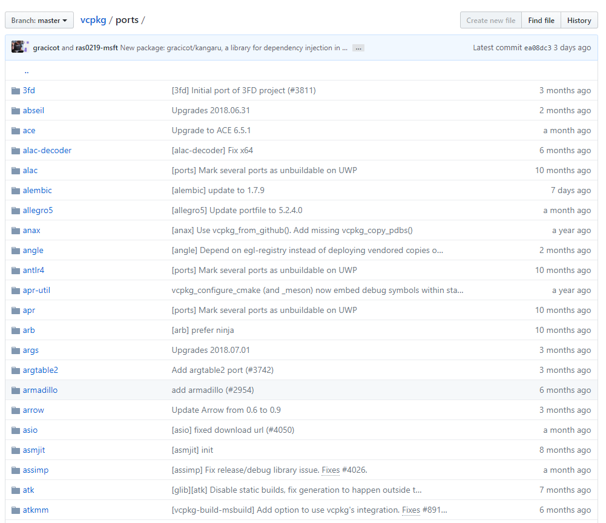This screenshot has width=606, height=523.
Task: Open the 3fd folder link
Action: coord(29,90)
